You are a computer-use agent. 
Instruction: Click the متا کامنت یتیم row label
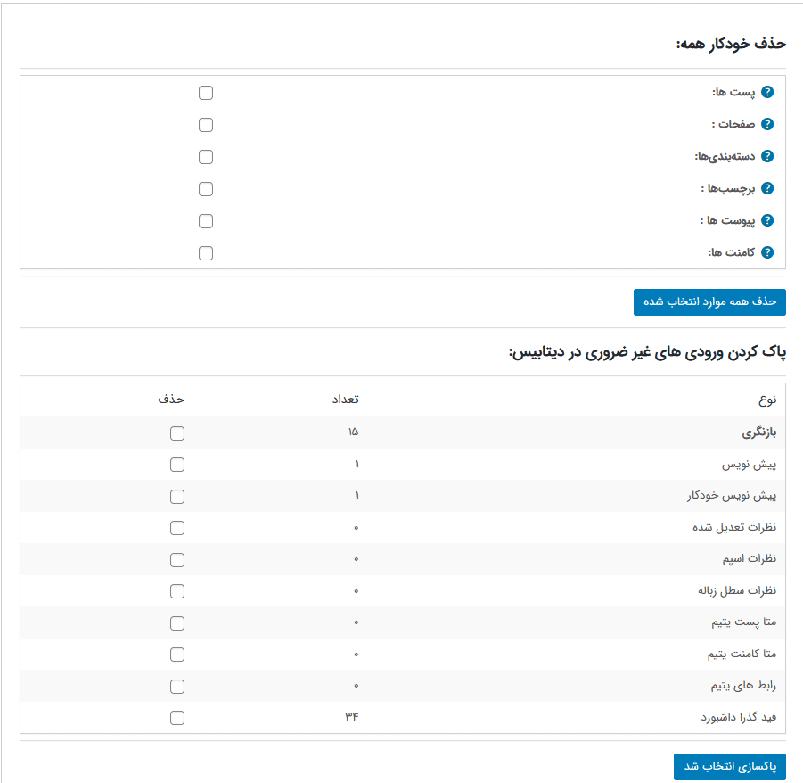742,654
